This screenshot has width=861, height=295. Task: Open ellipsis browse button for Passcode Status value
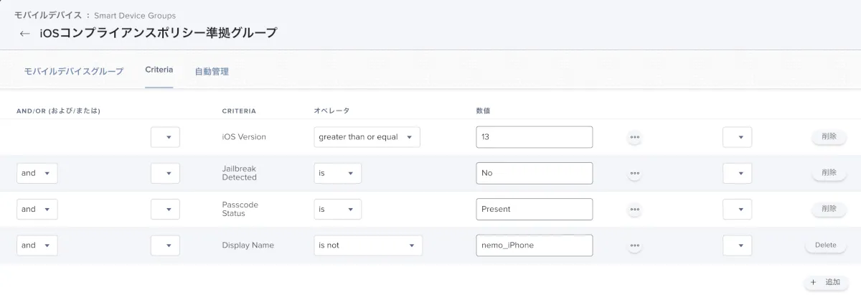pos(634,209)
